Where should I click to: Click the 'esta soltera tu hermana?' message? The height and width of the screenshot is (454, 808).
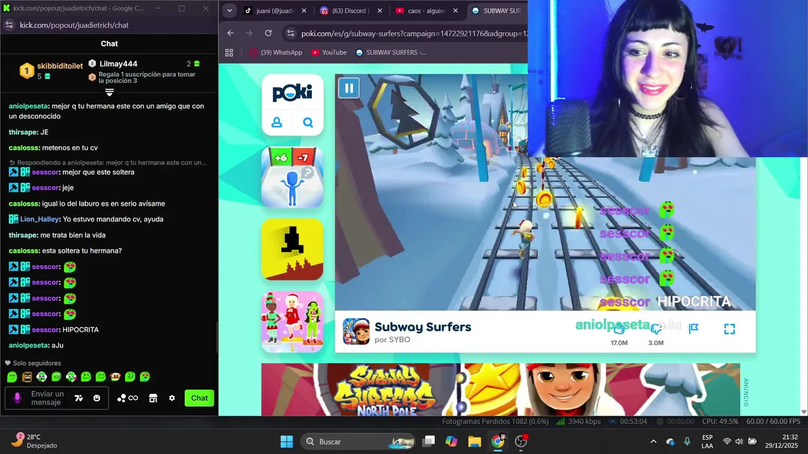pos(65,251)
